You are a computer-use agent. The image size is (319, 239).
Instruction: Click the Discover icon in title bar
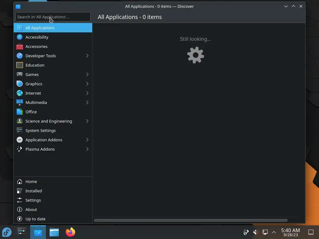18,6
